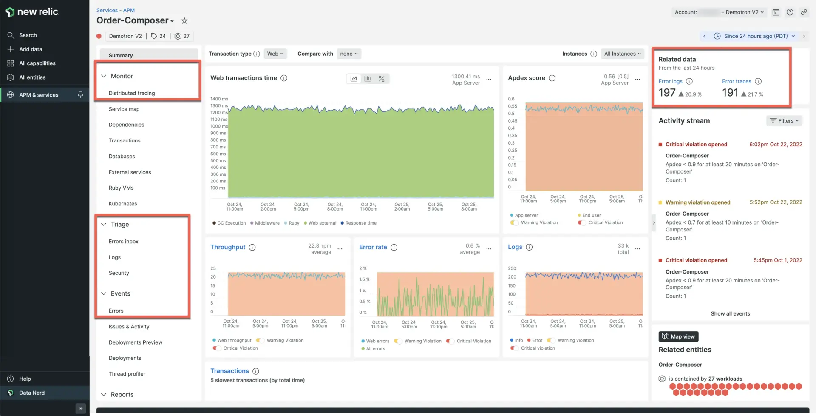The image size is (816, 416).
Task: Select the Summary tab
Action: [121, 55]
